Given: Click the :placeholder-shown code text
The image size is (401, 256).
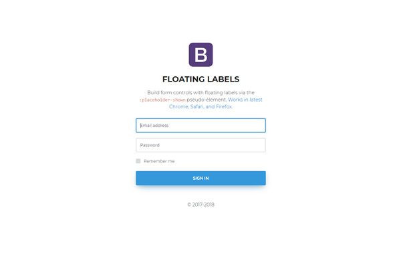Looking at the screenshot, I should click(162, 100).
